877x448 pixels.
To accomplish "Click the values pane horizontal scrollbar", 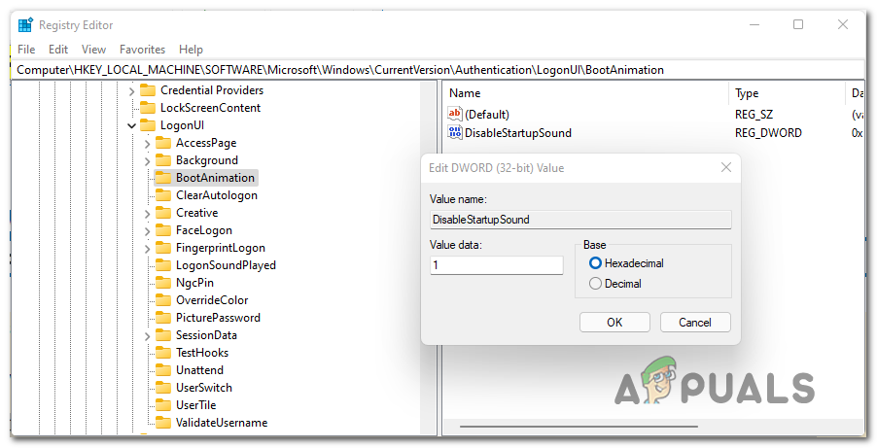I will 579,427.
